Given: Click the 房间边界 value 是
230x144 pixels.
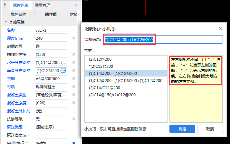Looking at the screenshot, I should pos(51,46).
